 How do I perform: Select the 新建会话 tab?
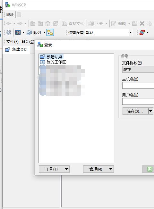click(x=16, y=50)
